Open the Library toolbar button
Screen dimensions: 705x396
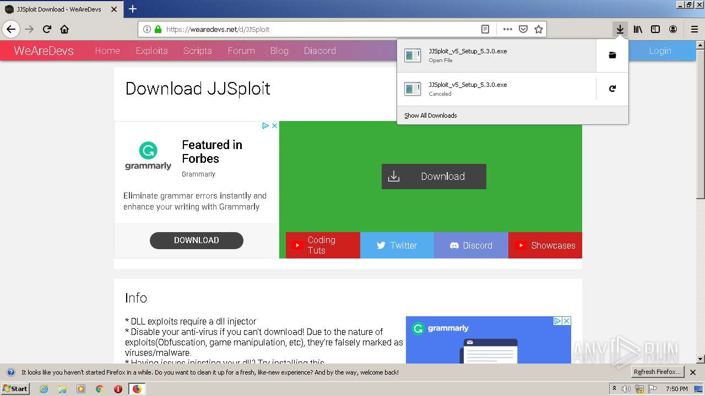pos(638,29)
